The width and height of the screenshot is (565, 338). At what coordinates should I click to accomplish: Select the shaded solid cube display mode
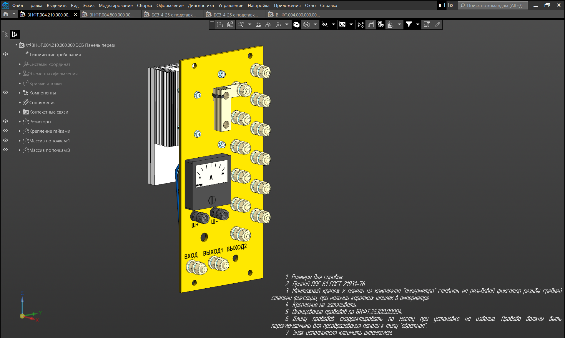296,25
